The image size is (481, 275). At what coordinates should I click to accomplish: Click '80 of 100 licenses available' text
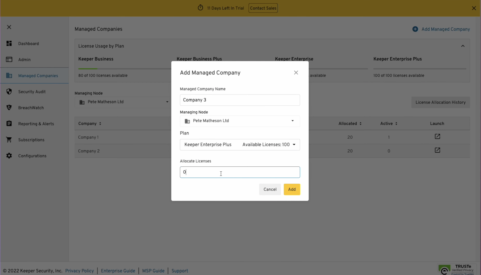(103, 76)
